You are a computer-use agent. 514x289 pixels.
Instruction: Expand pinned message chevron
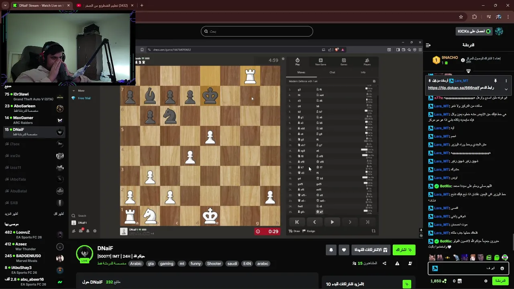506,89
